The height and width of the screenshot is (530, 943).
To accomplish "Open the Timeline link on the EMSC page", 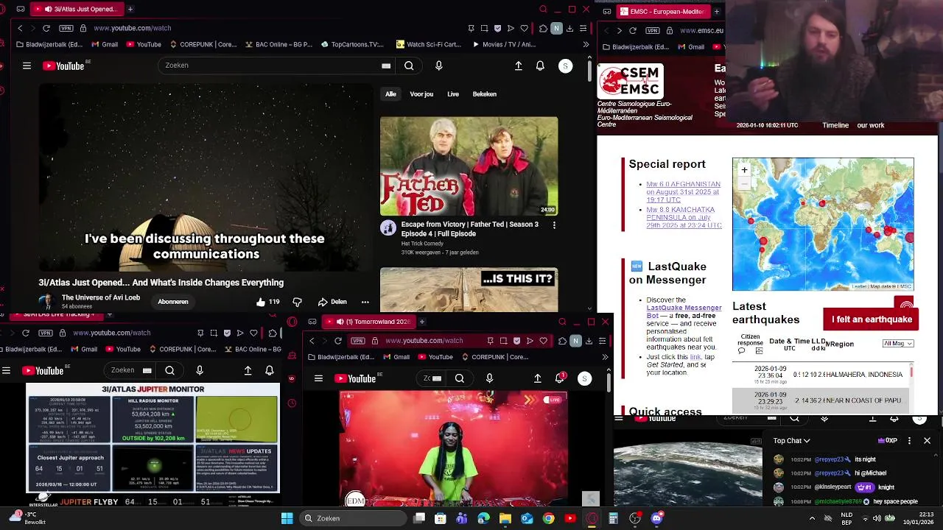I will (x=835, y=125).
